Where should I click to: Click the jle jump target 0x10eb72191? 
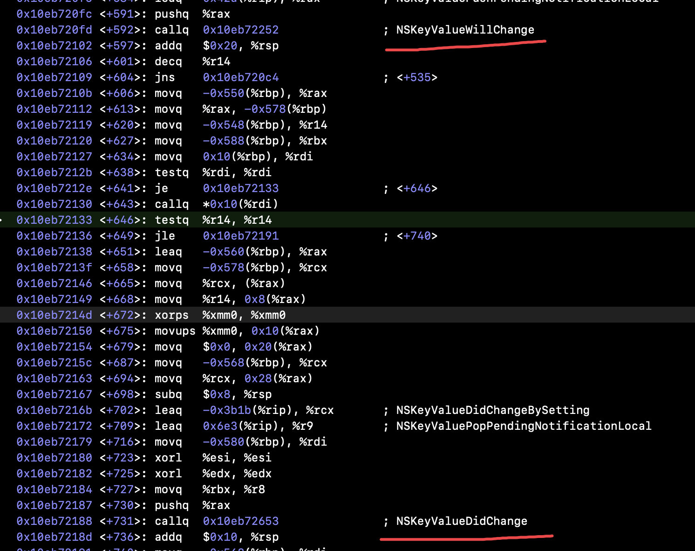[240, 236]
